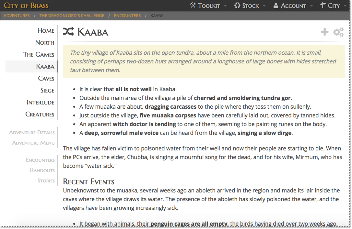Open The Dragonlord's Challenge breadcrumb
This screenshot has width=352, height=229.
[x=72, y=16]
